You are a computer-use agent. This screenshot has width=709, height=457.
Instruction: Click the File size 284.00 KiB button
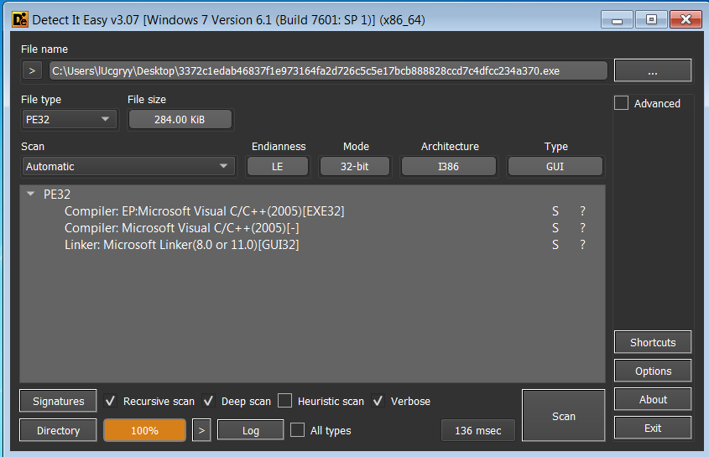(180, 120)
